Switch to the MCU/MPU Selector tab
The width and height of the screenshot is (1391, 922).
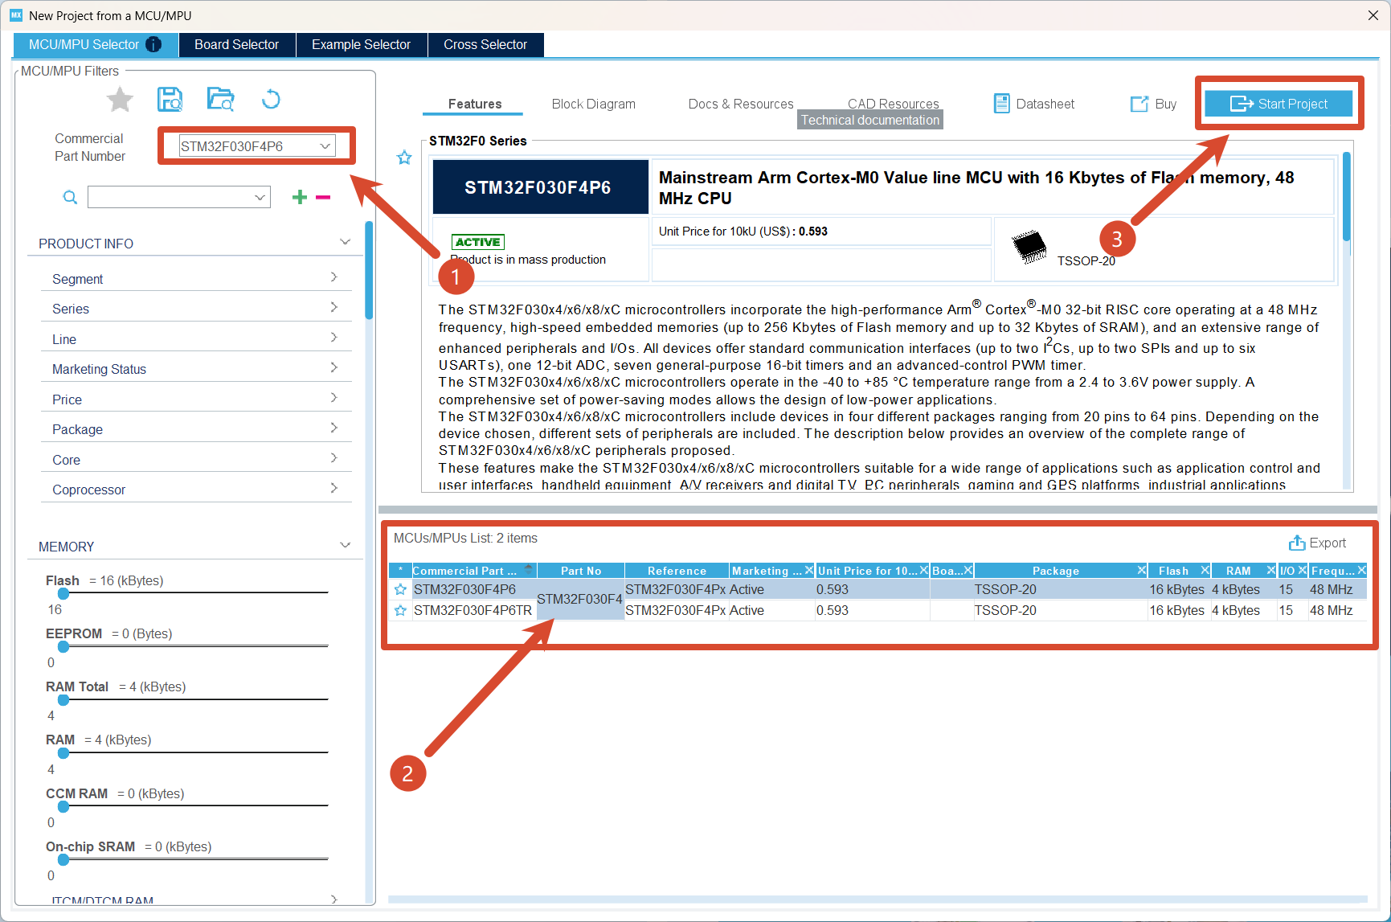(95, 45)
